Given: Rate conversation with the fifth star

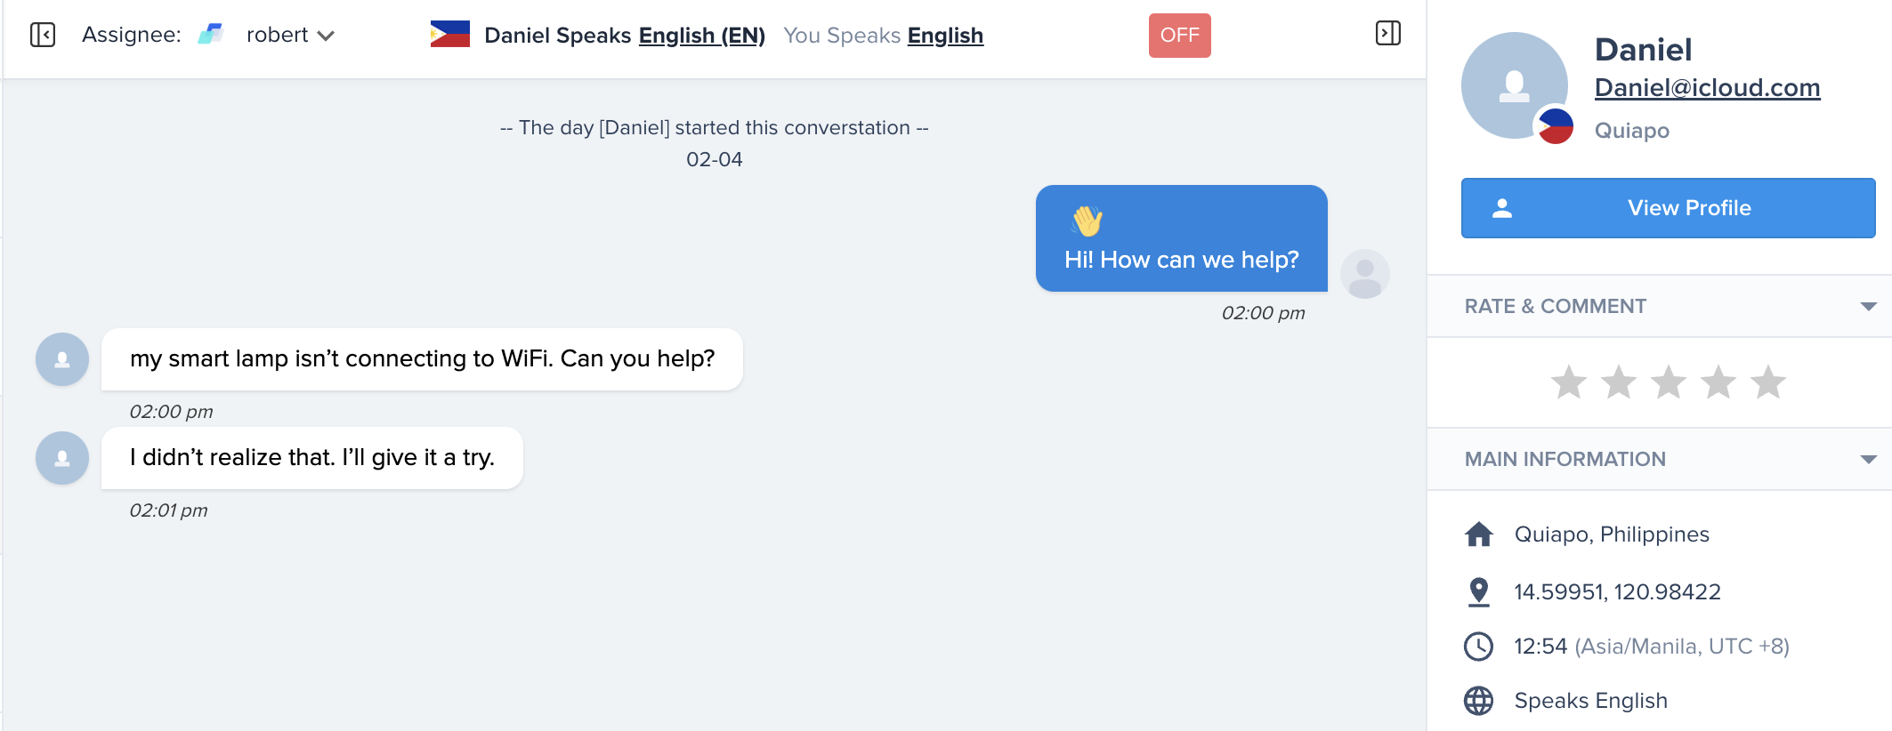Looking at the screenshot, I should click(1767, 382).
